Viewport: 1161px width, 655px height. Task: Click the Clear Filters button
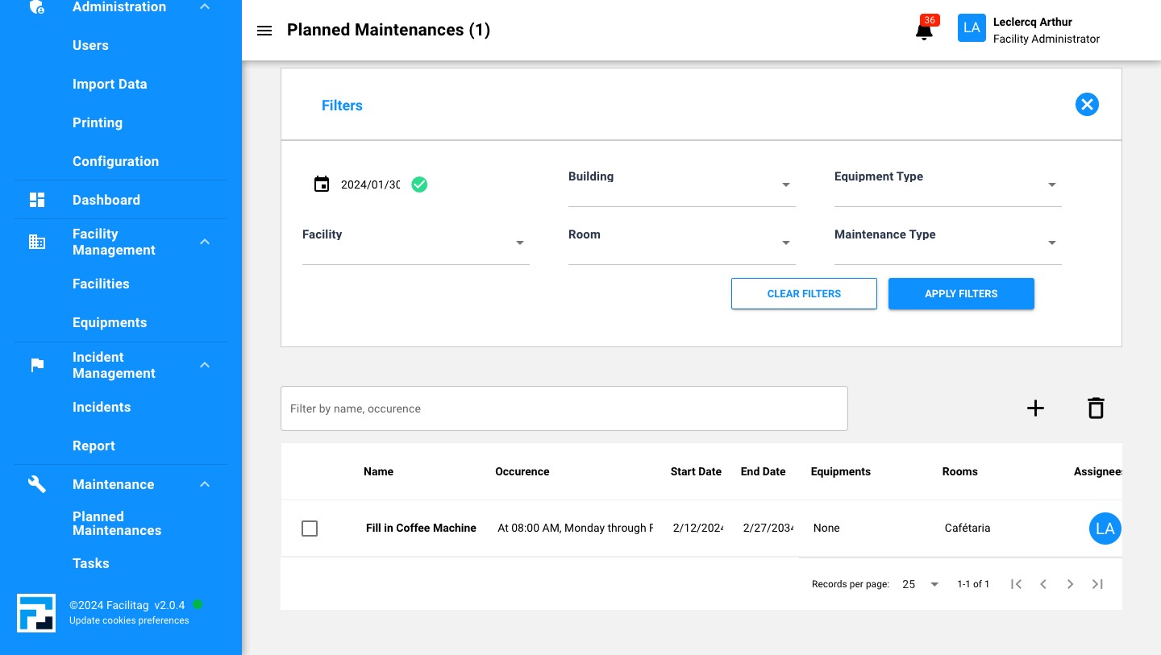pyautogui.click(x=804, y=294)
